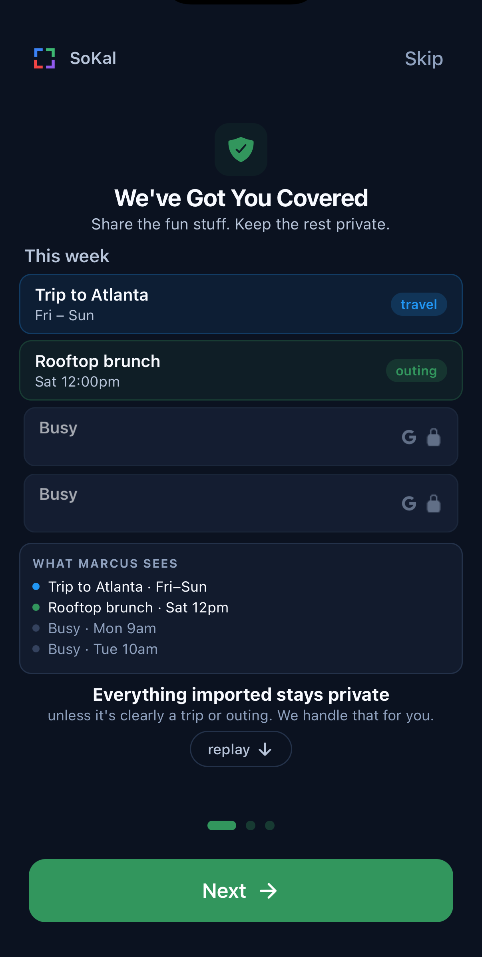
Task: Open the Trip to Atlanta event card
Action: pyautogui.click(x=241, y=304)
